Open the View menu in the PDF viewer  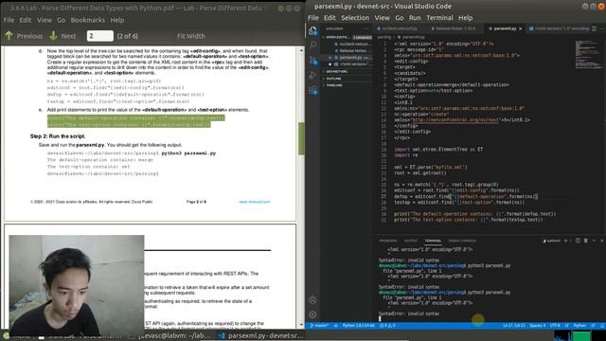coord(45,20)
